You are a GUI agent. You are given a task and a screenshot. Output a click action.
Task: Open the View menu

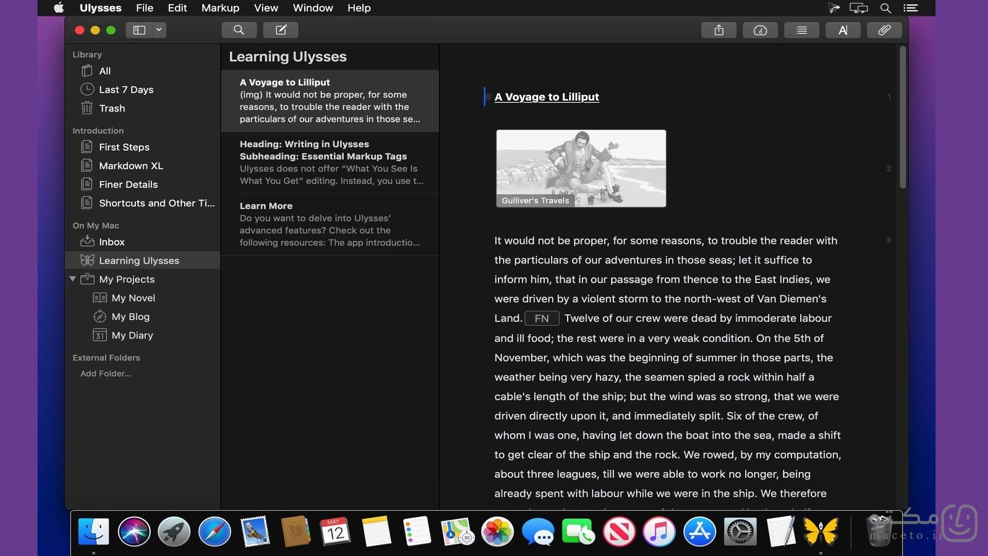pyautogui.click(x=266, y=8)
